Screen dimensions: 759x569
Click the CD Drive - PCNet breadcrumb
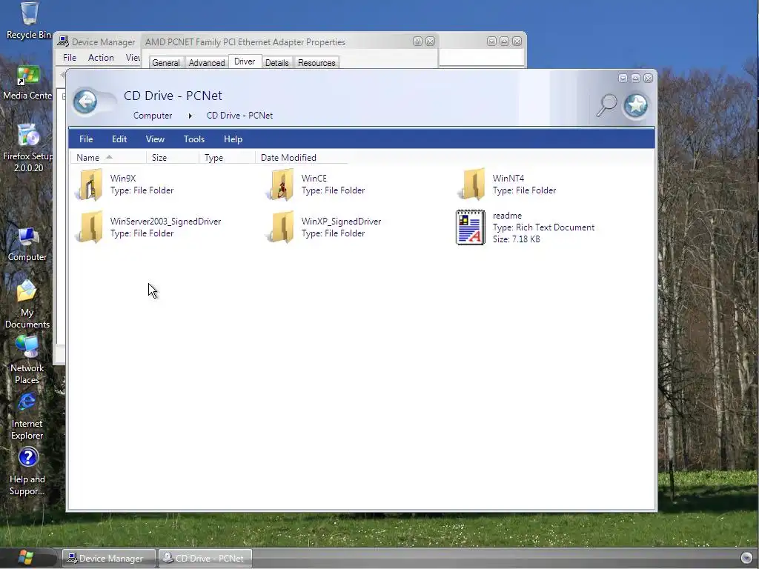239,116
